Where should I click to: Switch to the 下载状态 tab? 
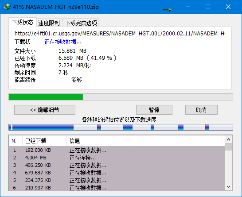point(23,22)
